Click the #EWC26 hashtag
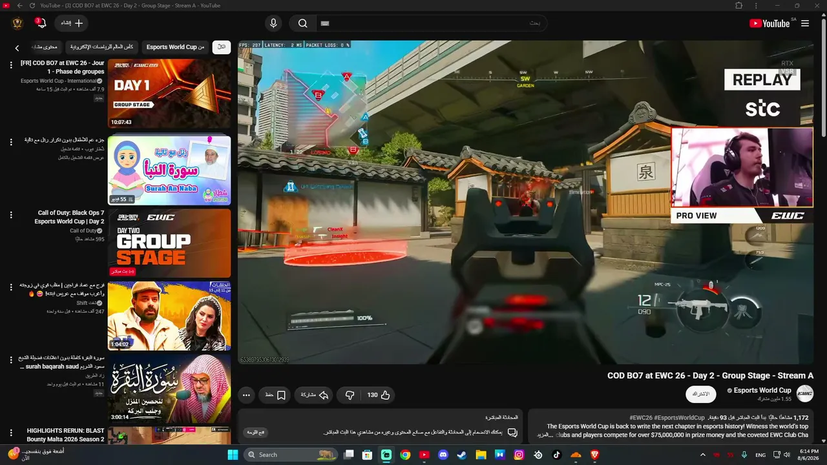 642,417
